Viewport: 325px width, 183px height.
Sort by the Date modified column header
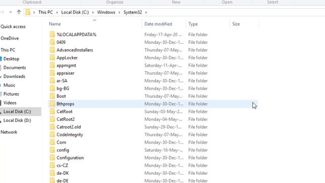click(158, 24)
